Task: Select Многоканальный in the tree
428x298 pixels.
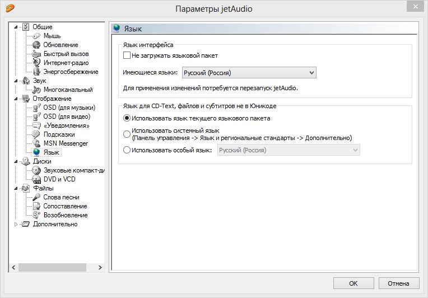Action: [68, 90]
